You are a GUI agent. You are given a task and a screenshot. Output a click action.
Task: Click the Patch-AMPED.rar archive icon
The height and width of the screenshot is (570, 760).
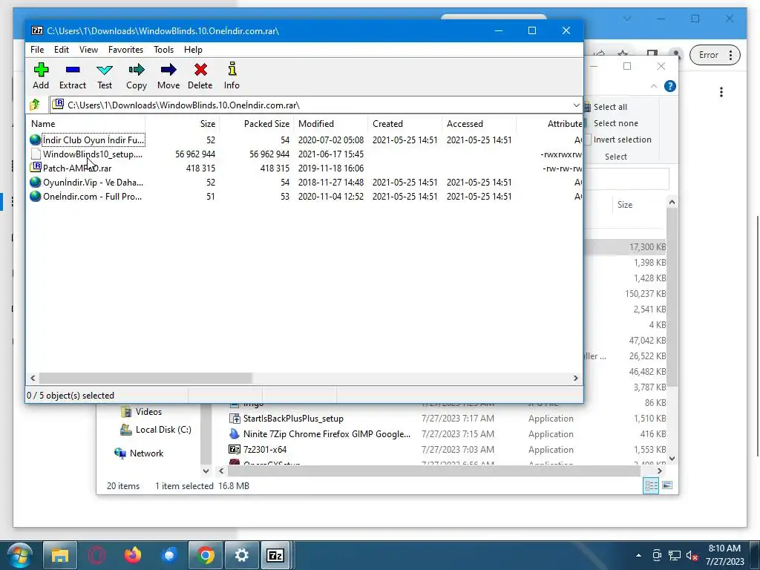point(35,168)
